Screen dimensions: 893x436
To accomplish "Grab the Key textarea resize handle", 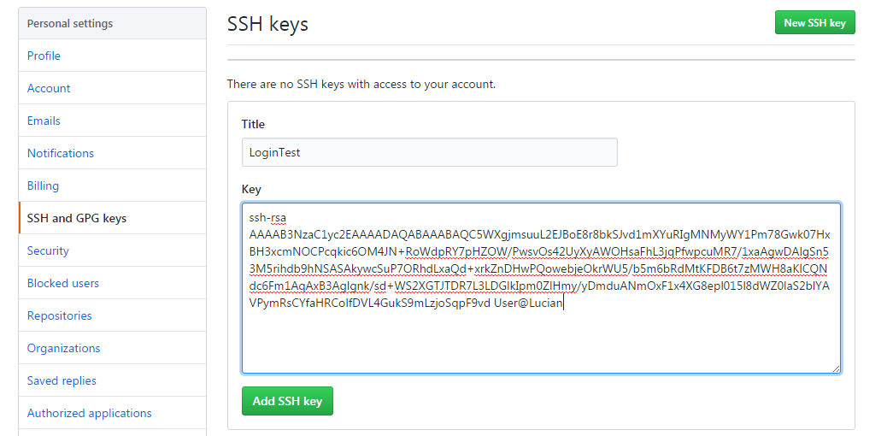I will tap(836, 368).
